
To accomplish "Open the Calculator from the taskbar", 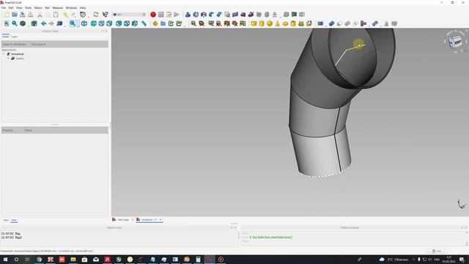I will tap(198, 259).
